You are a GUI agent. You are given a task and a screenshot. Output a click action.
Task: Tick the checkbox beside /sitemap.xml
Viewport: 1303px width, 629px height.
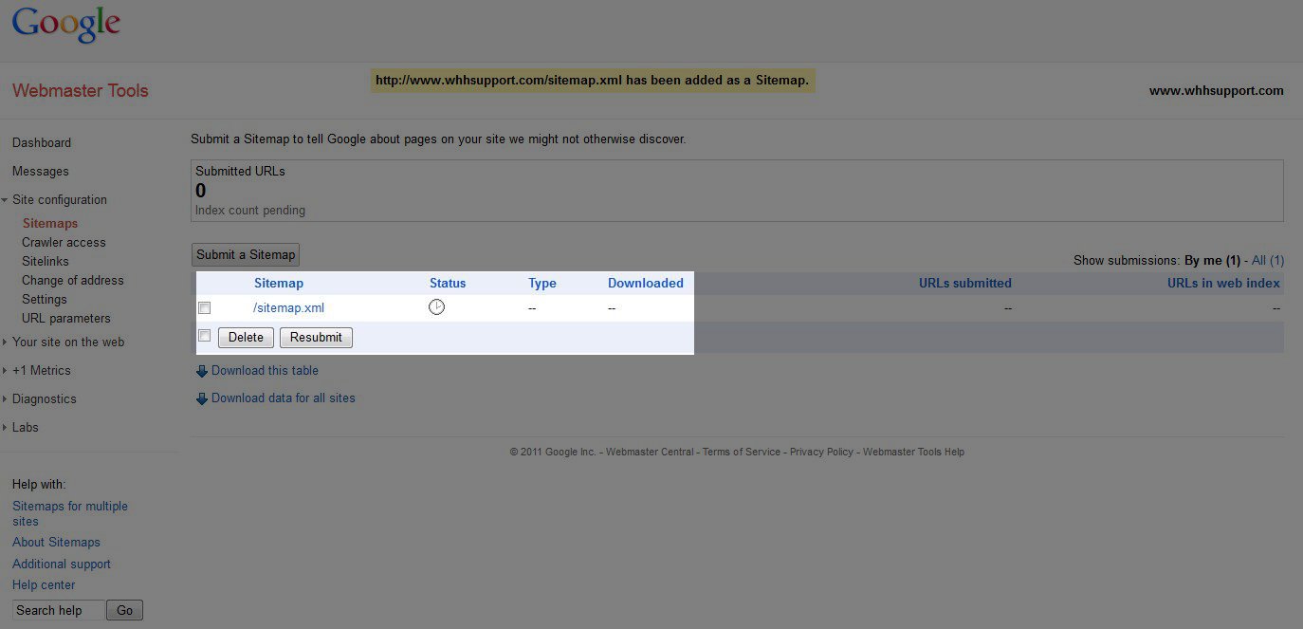click(204, 308)
